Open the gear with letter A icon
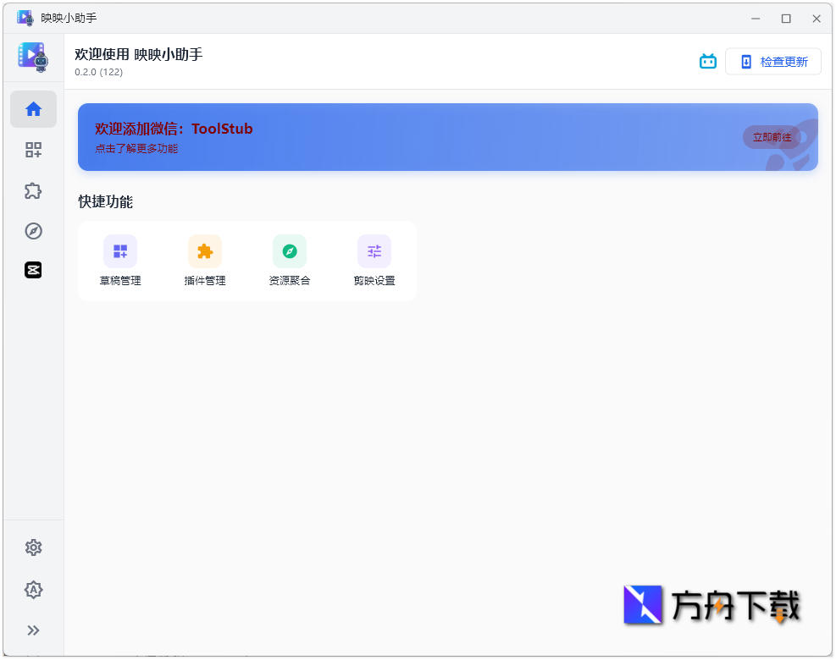 [33, 589]
